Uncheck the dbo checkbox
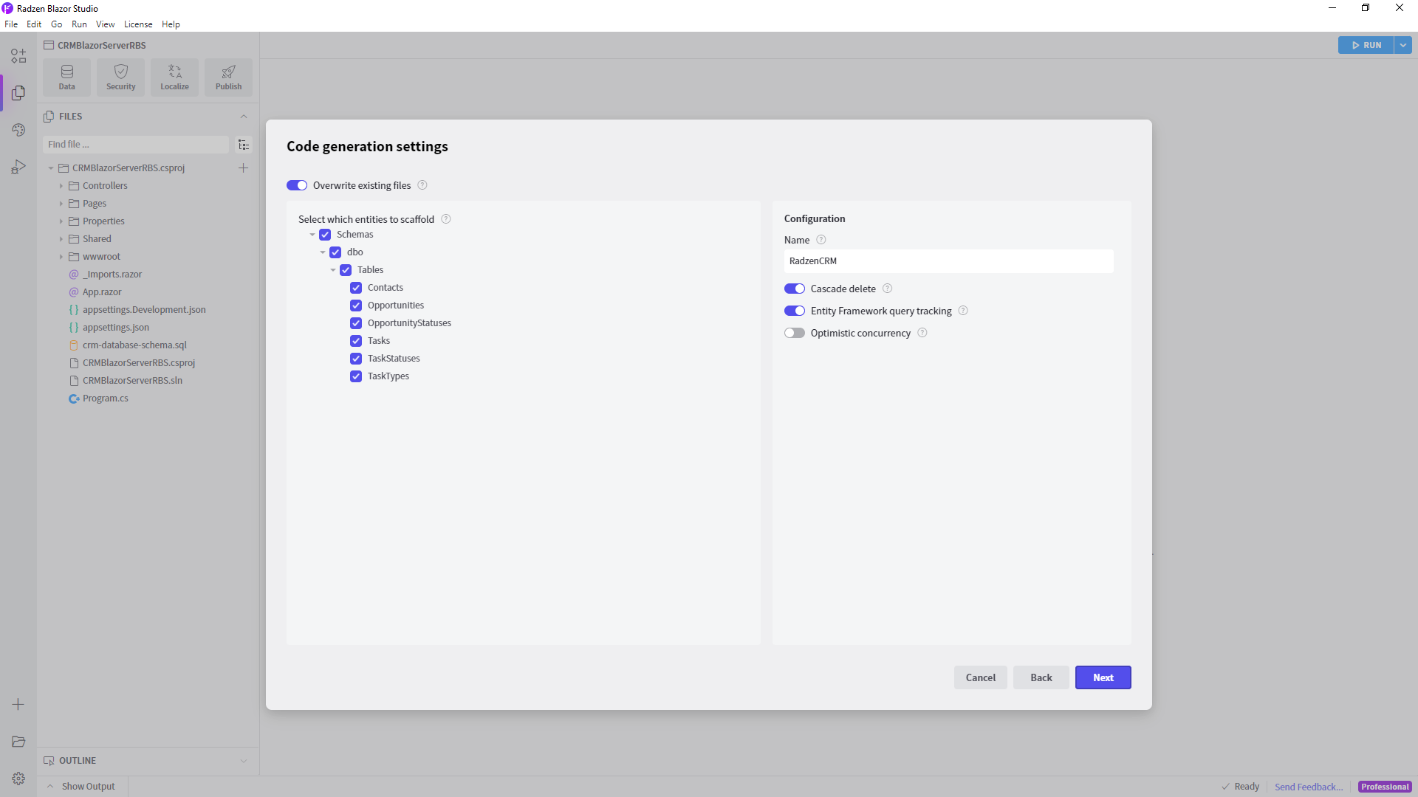 coord(335,252)
